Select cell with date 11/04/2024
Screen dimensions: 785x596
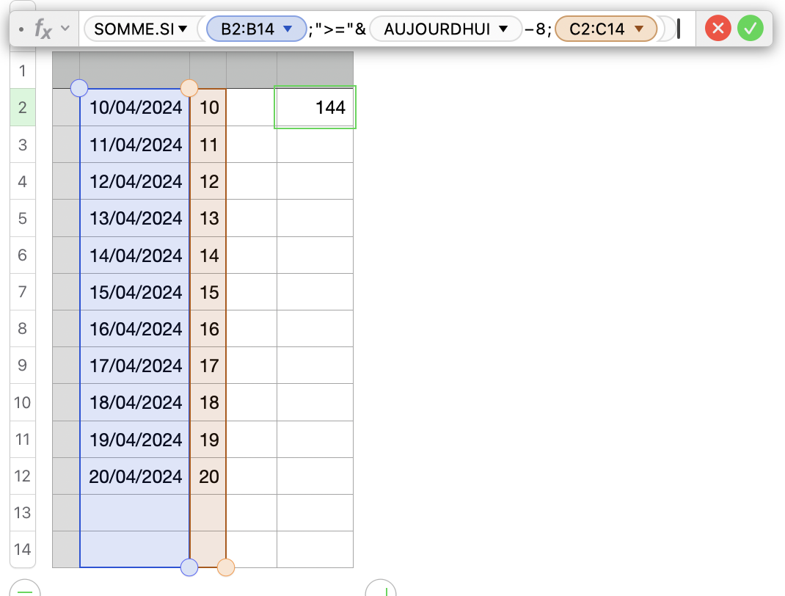(x=135, y=145)
